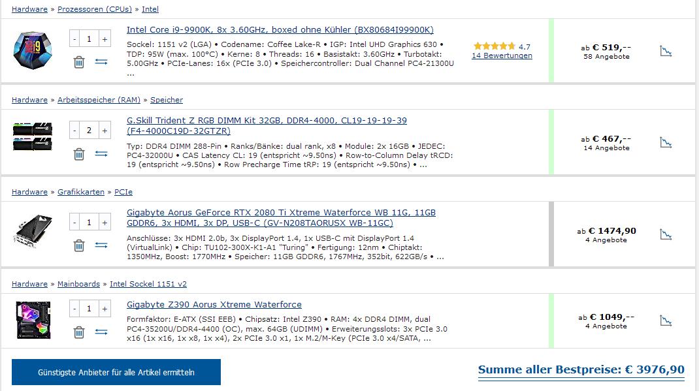699x391 pixels.
Task: Open price history chart for Intel Core i9-9900K
Action: click(x=666, y=51)
